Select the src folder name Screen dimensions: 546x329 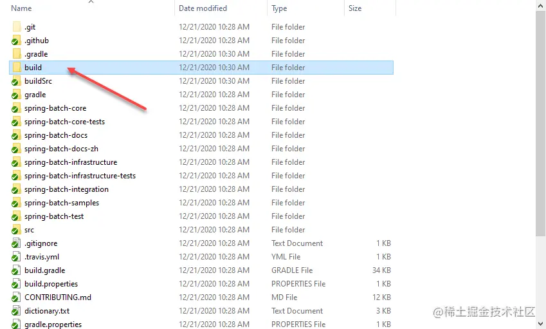[x=29, y=230]
